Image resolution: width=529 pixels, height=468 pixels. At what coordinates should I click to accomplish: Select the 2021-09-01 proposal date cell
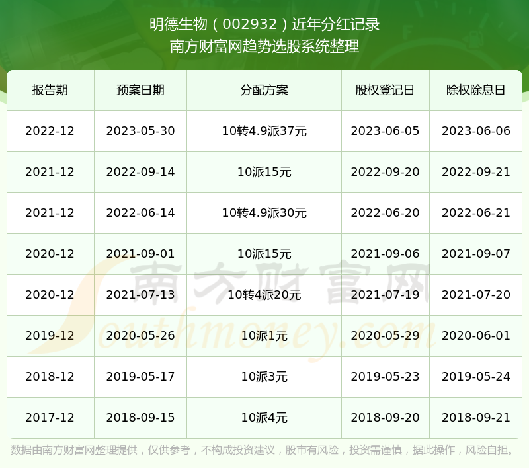[140, 254]
